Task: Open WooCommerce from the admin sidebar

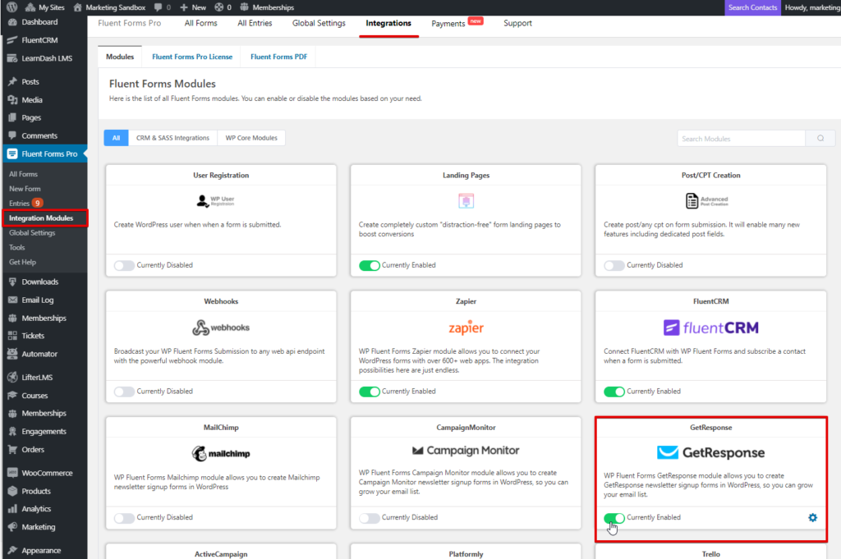Action: point(45,472)
